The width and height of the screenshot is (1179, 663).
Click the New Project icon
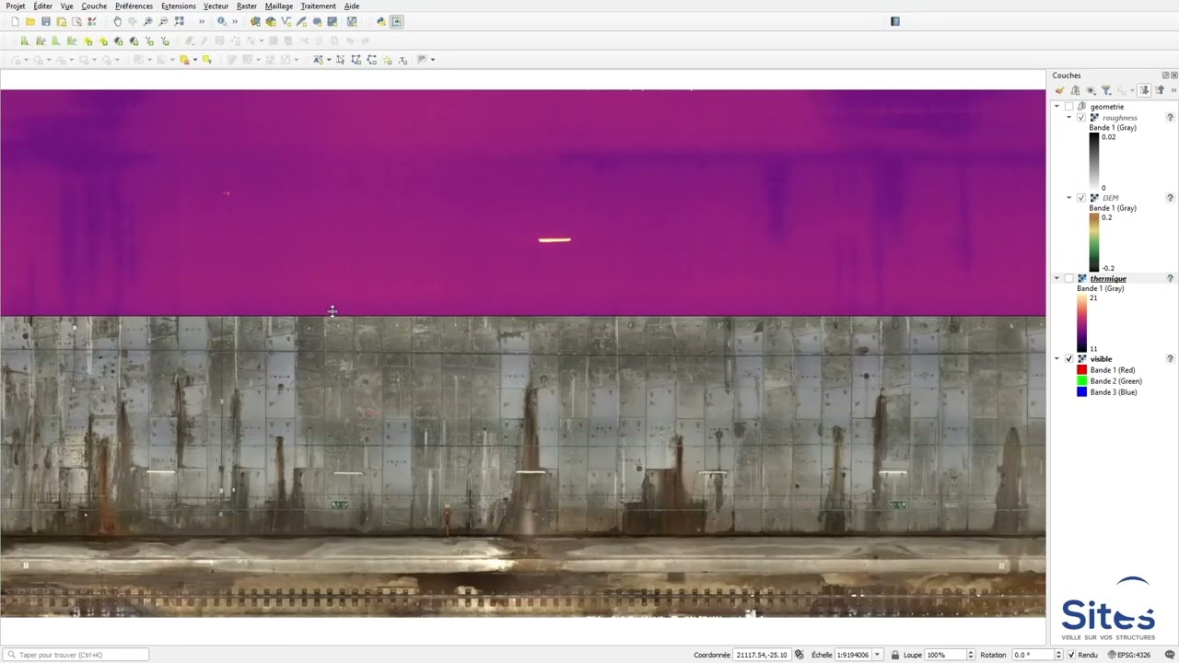point(15,22)
